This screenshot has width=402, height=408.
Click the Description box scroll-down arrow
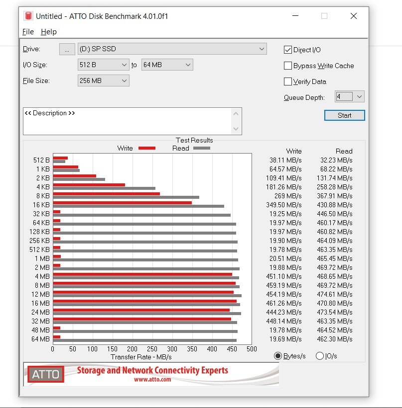pyautogui.click(x=236, y=129)
